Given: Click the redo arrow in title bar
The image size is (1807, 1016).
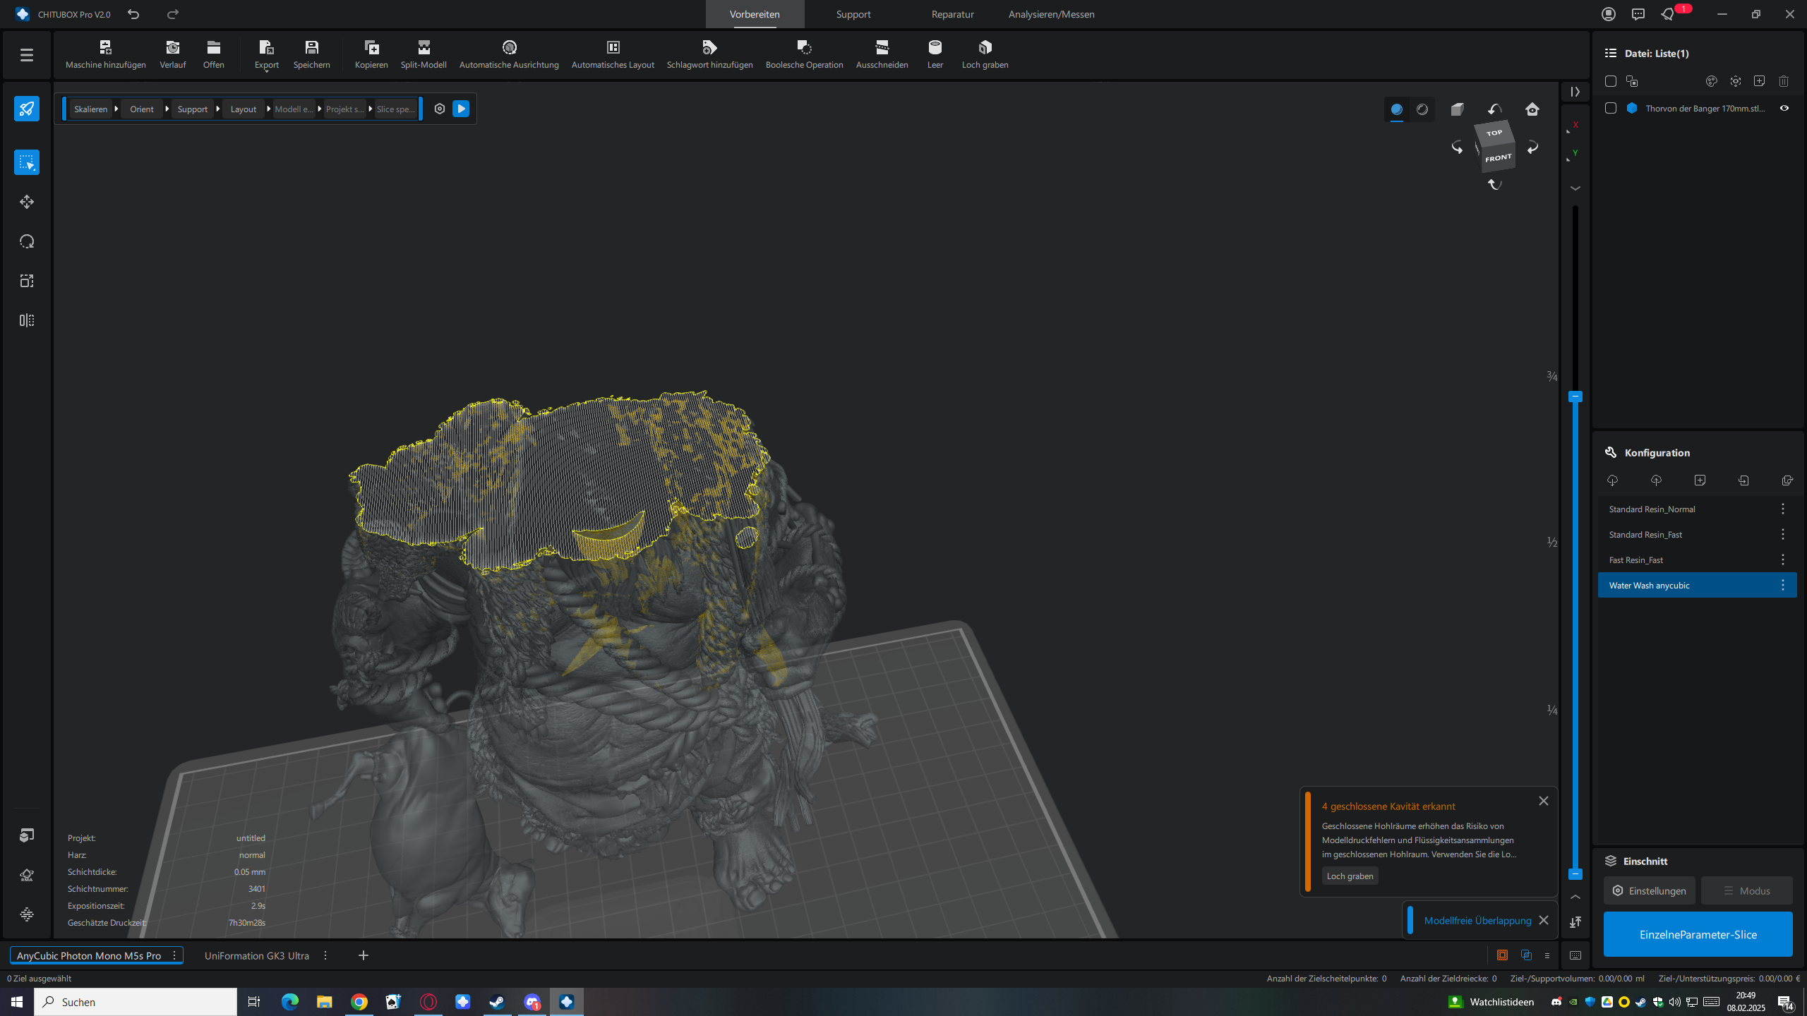Looking at the screenshot, I should coord(173,14).
